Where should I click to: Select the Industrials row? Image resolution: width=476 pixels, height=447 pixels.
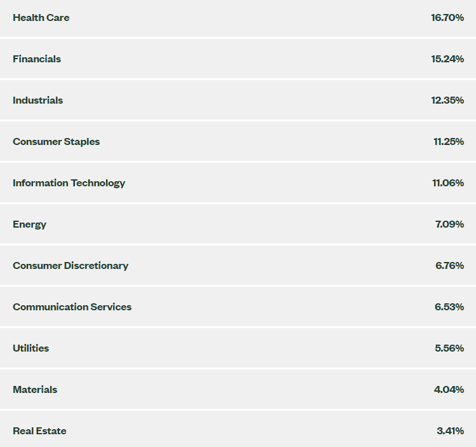pos(238,100)
